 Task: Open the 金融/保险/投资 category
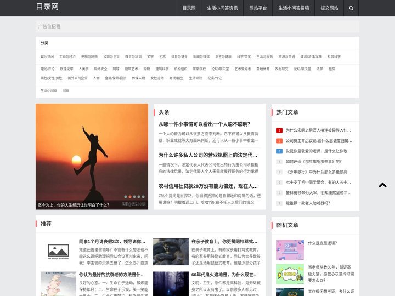pyautogui.click(x=116, y=78)
